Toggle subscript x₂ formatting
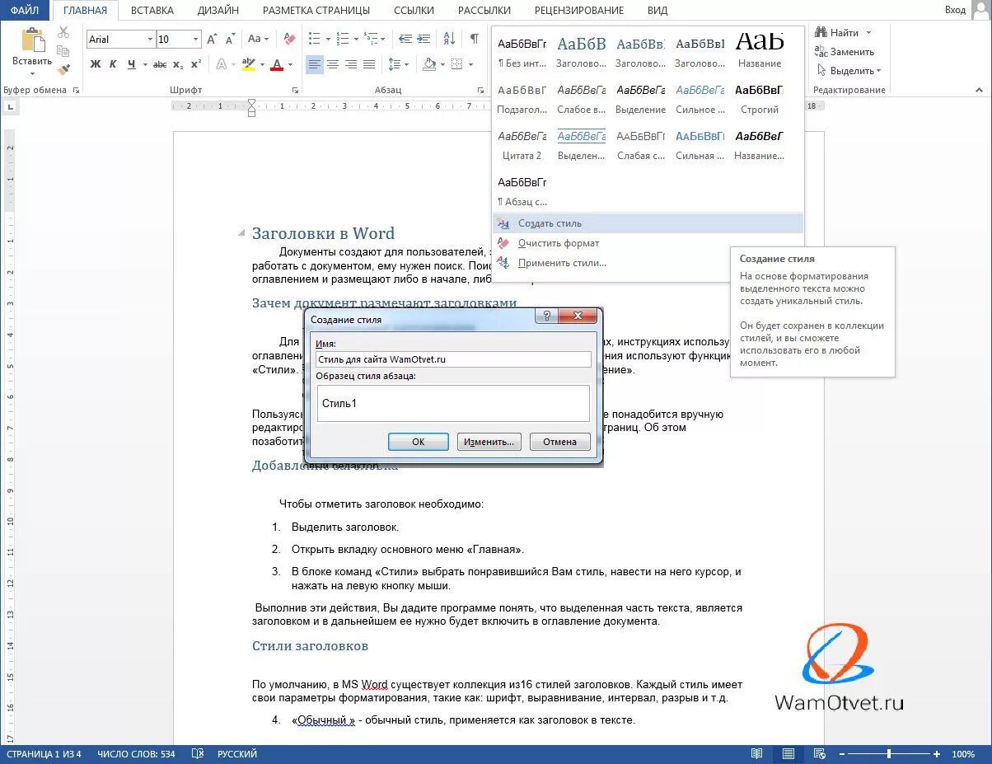Screen dimensions: 992x764 pyautogui.click(x=178, y=64)
